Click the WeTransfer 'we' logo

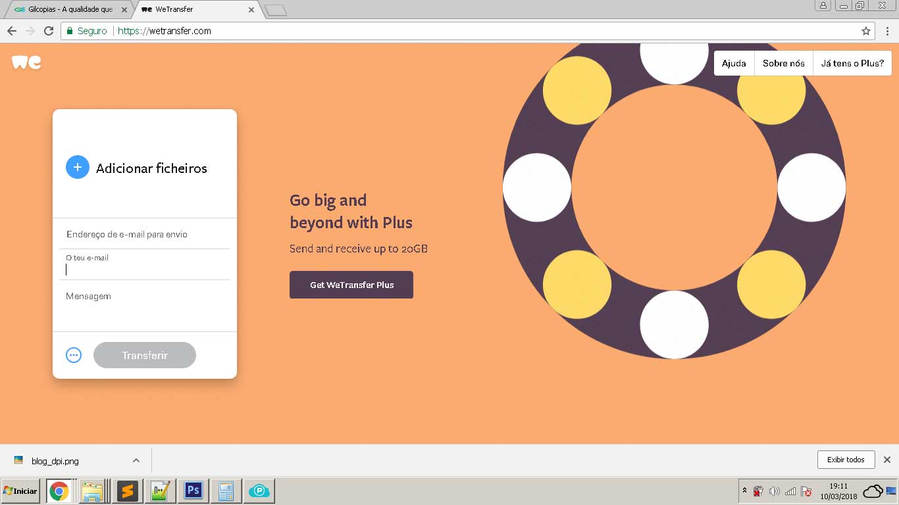(26, 62)
